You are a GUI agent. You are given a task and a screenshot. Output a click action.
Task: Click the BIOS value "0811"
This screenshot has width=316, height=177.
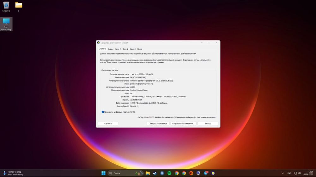(x=132, y=94)
